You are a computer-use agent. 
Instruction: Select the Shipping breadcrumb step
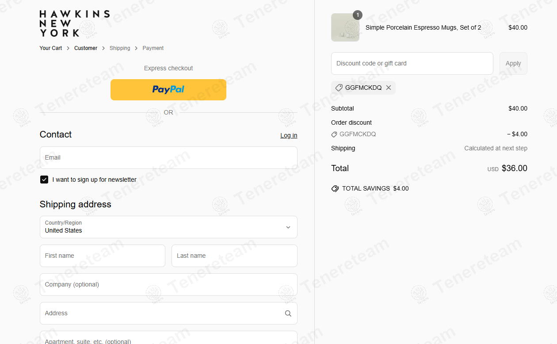[x=120, y=48]
